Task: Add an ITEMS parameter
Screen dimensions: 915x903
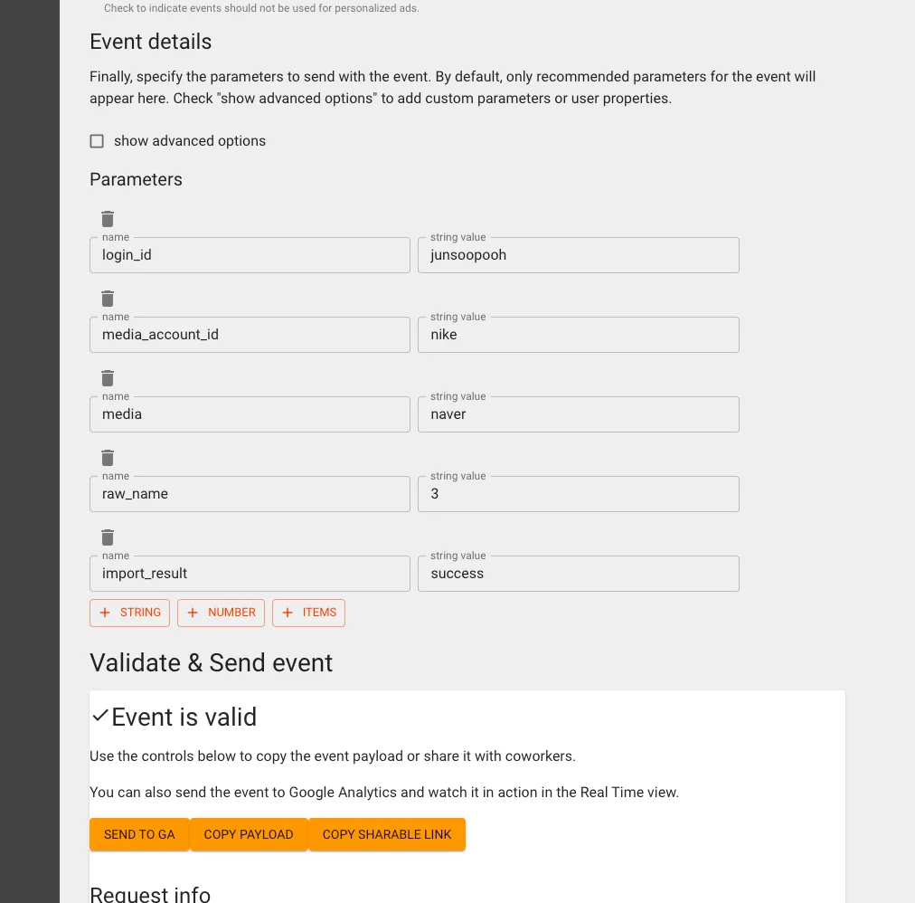Action: click(308, 613)
